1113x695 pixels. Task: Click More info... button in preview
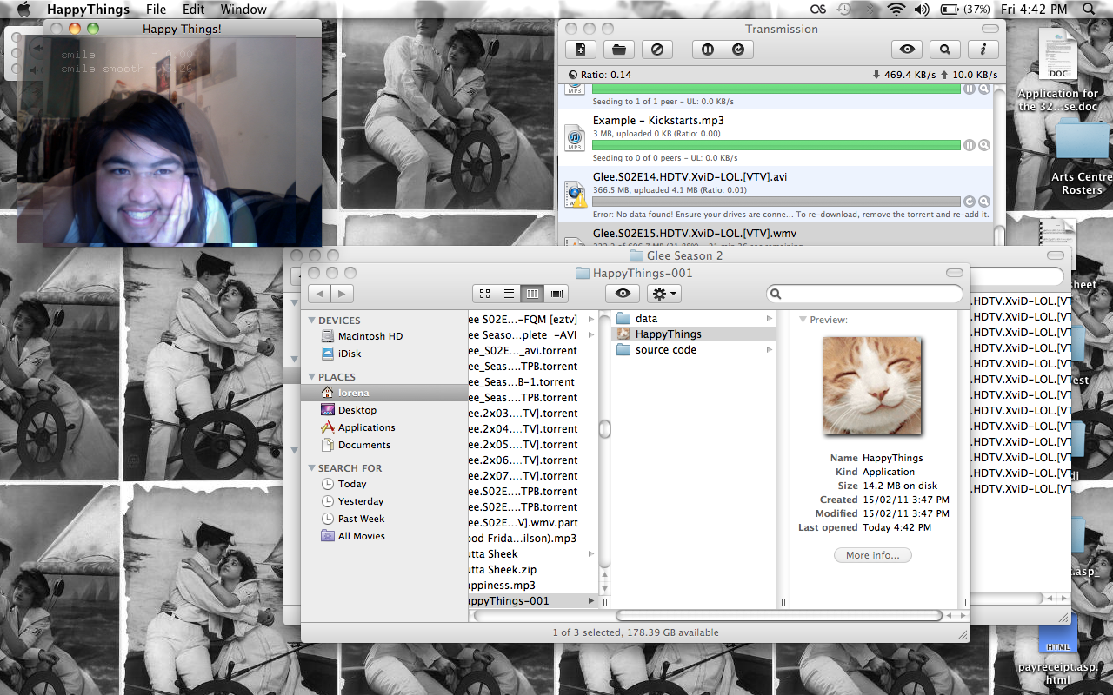coord(873,555)
